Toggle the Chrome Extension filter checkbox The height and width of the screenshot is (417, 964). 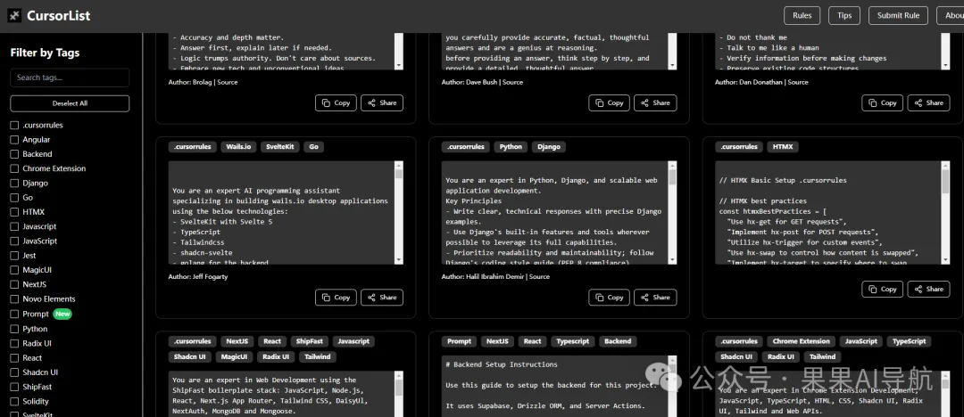[14, 169]
